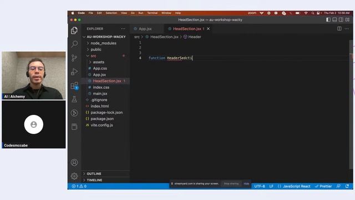The image size is (355, 200).
Task: Open index.css in the explorer
Action: click(x=101, y=87)
